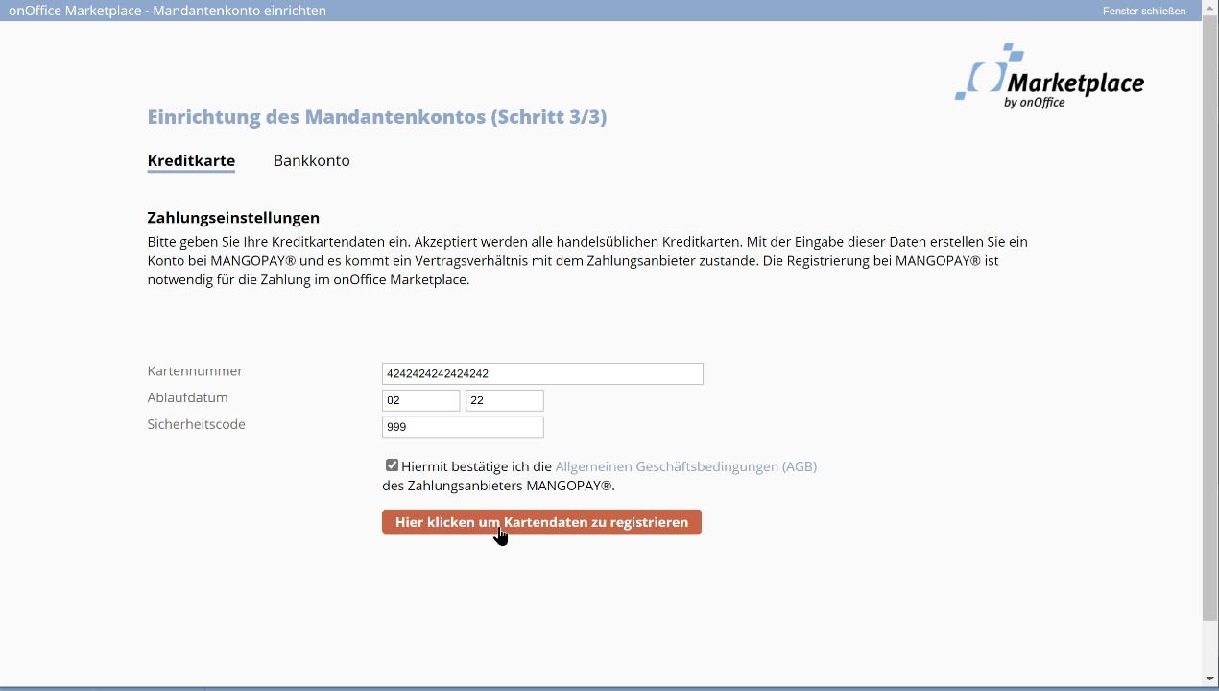1219x691 pixels.
Task: Click the Zahlungseinstellungen heading
Action: click(x=233, y=218)
